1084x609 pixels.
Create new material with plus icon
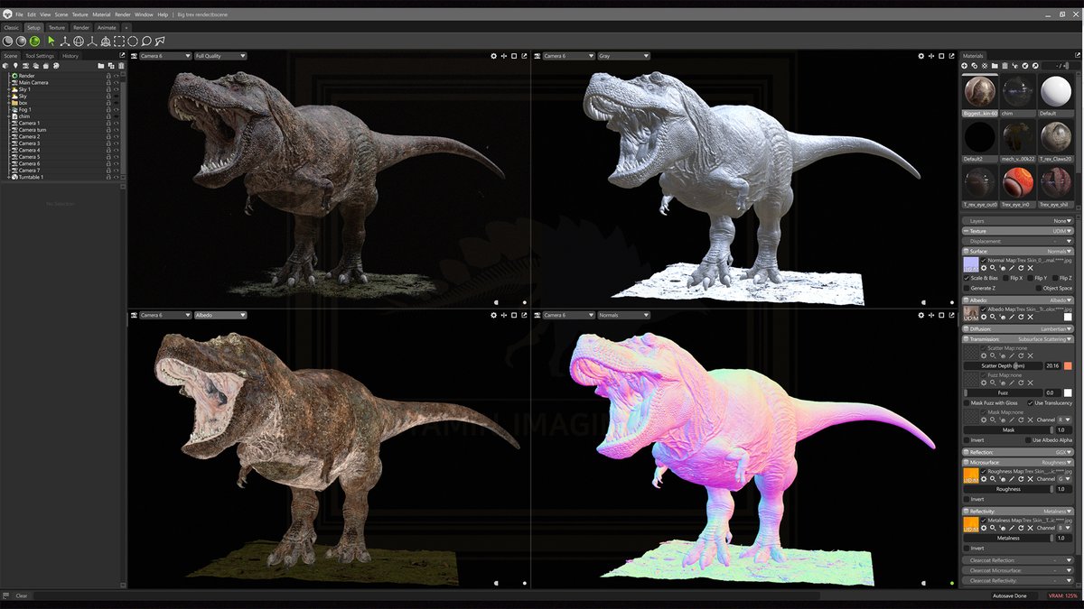coord(964,66)
